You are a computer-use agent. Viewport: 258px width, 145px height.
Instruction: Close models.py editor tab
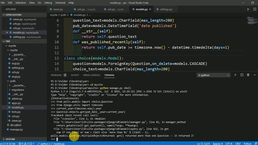tap(150, 9)
